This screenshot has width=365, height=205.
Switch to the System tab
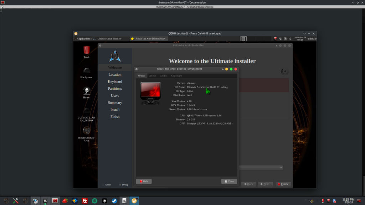(142, 76)
